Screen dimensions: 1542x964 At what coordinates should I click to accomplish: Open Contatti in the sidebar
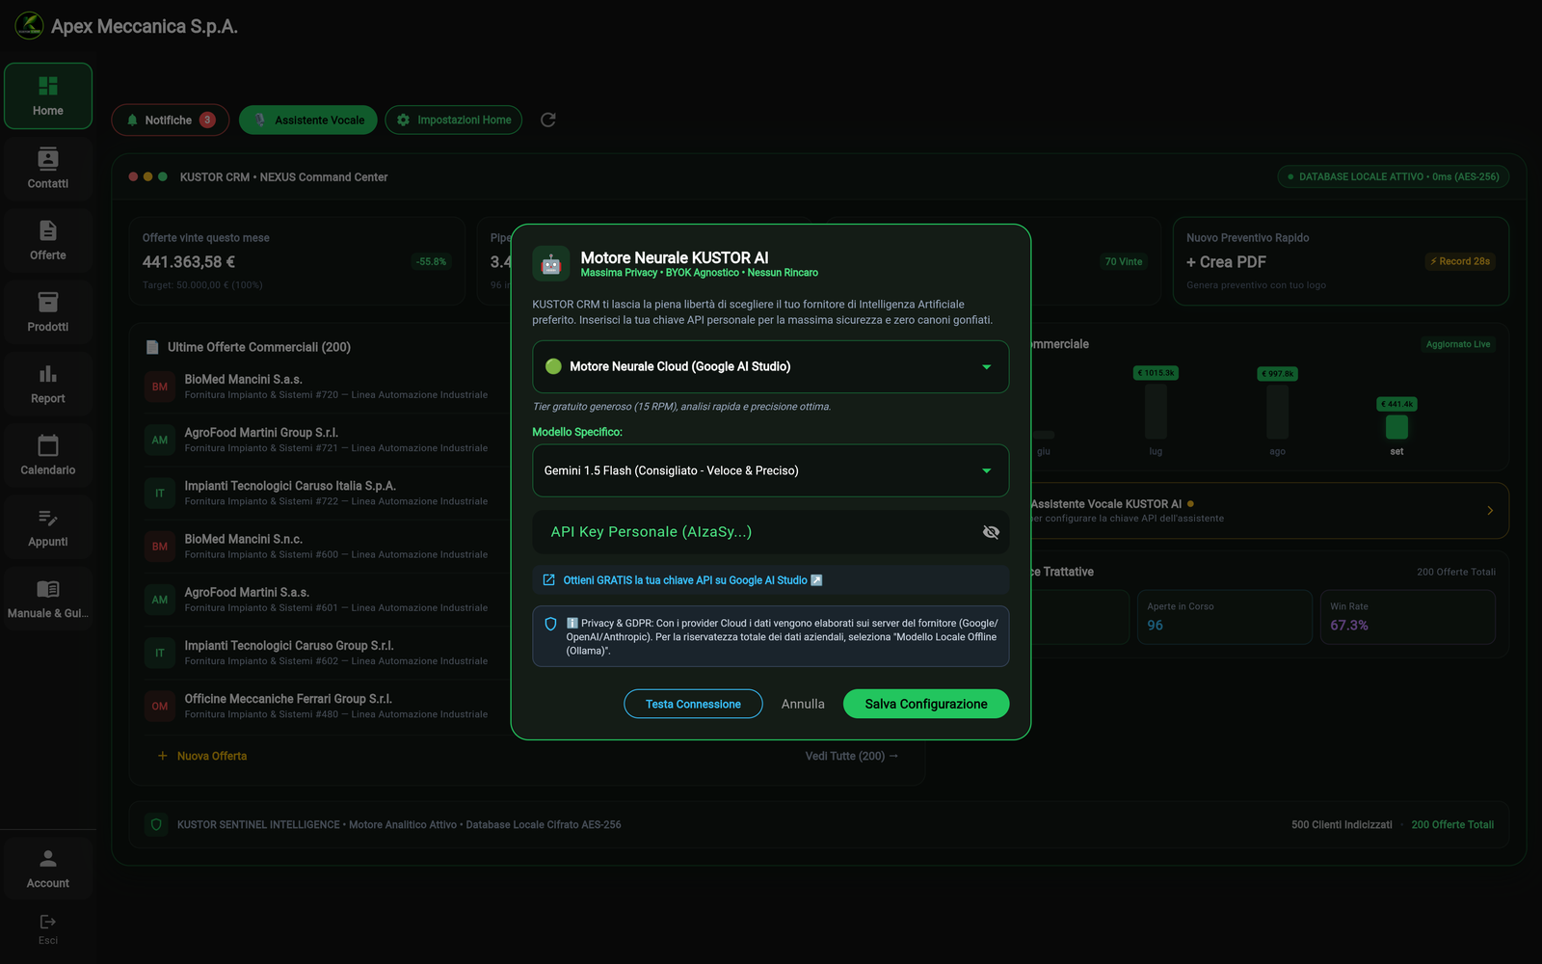pyautogui.click(x=48, y=169)
